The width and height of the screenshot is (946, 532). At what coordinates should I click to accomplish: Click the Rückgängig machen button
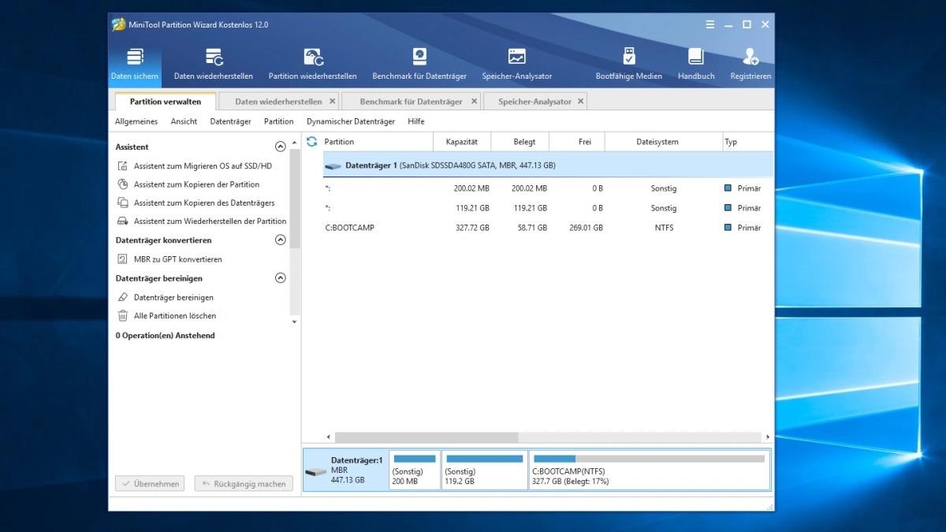244,484
